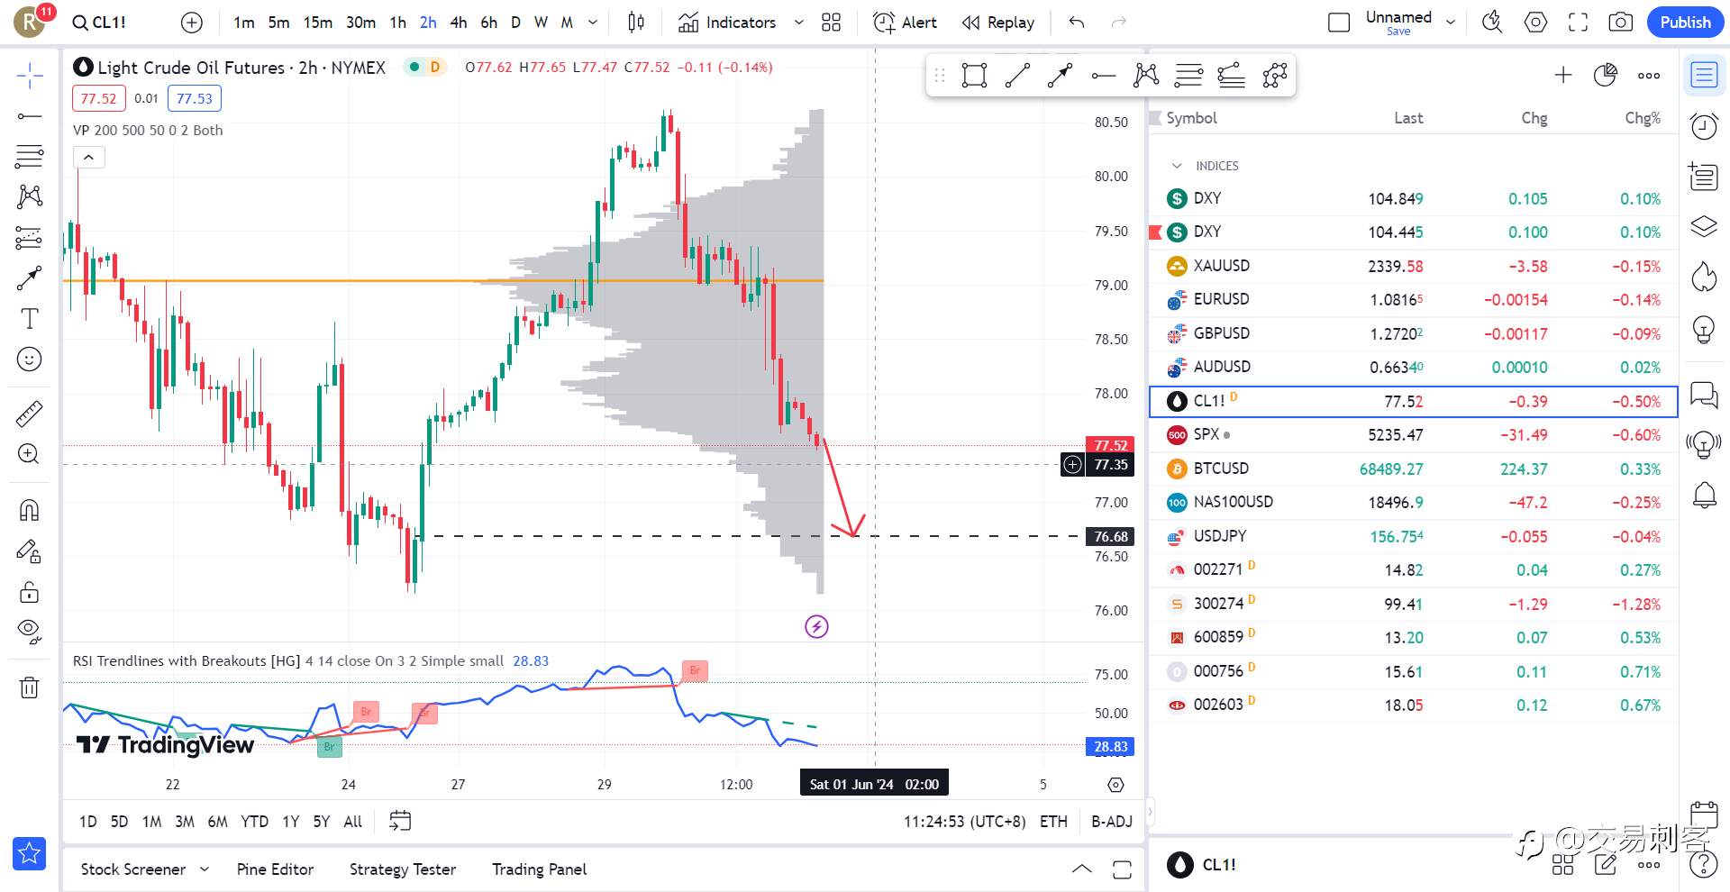
Task: Collapse the INDICES watchlist section
Action: pyautogui.click(x=1176, y=166)
